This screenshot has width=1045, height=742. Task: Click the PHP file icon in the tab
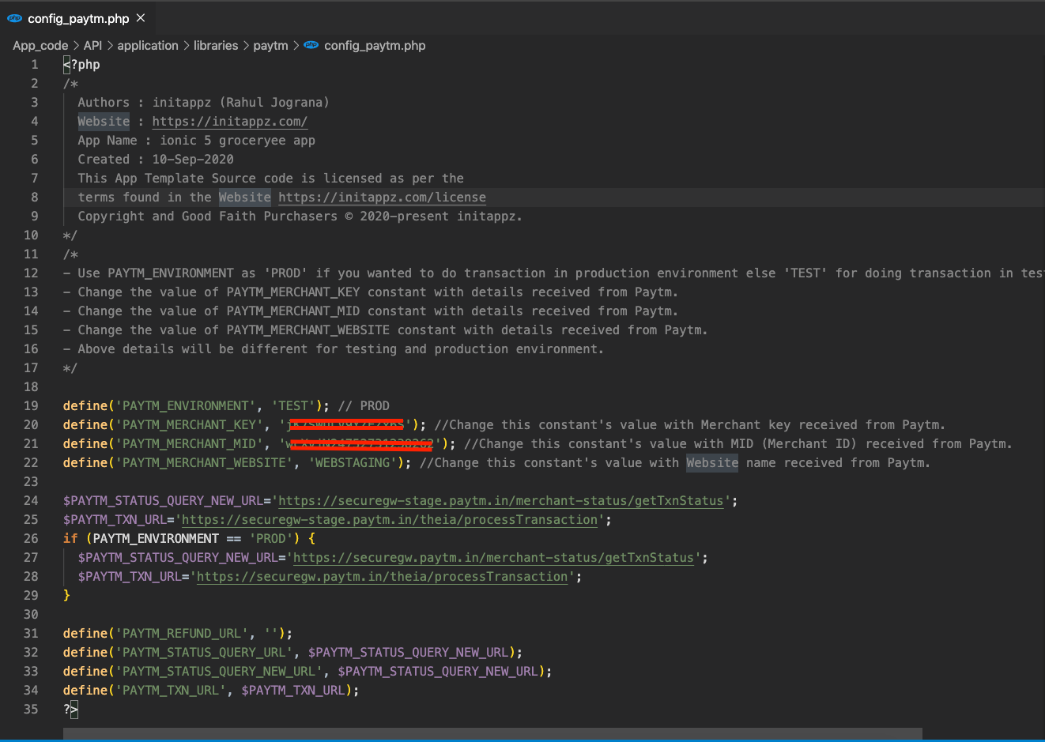[14, 18]
